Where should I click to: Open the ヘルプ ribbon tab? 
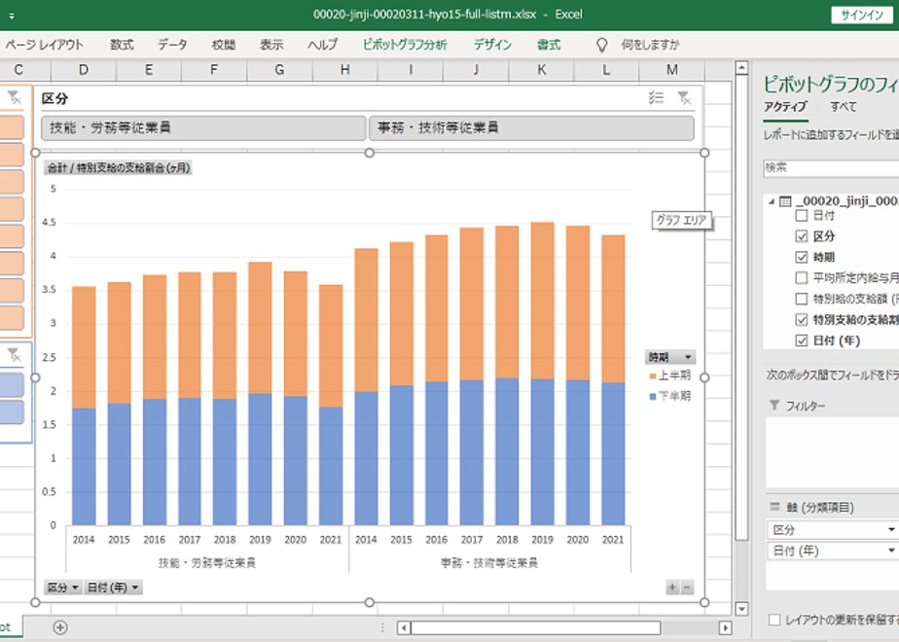click(x=322, y=45)
